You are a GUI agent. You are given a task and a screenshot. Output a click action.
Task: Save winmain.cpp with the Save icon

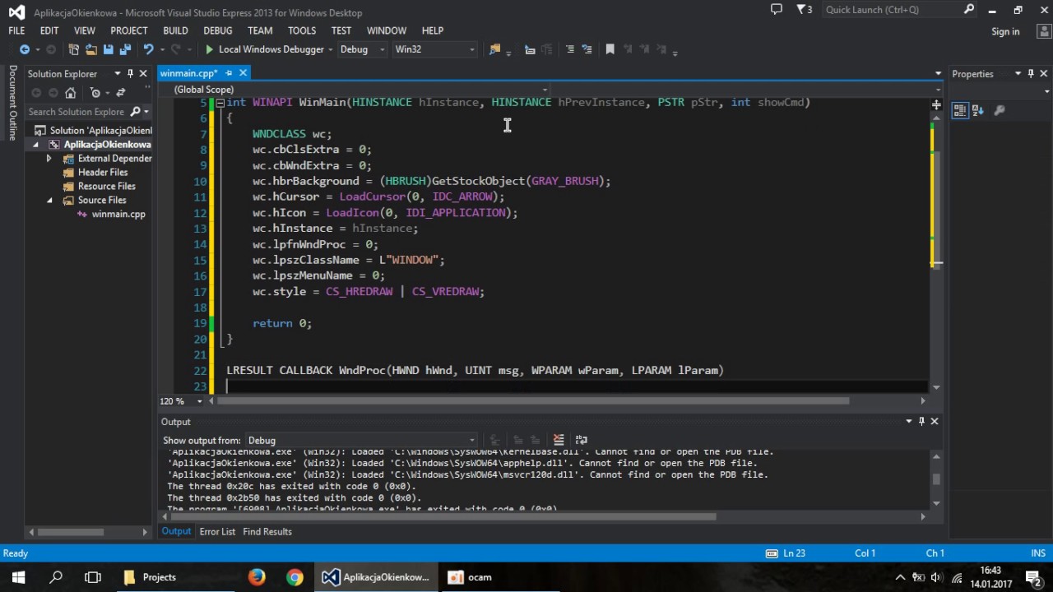(x=107, y=49)
